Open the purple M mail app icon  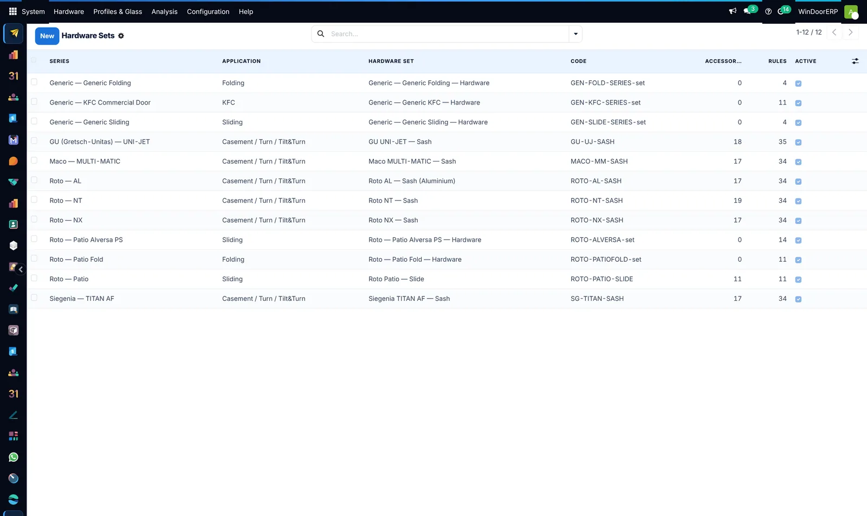[x=14, y=140]
